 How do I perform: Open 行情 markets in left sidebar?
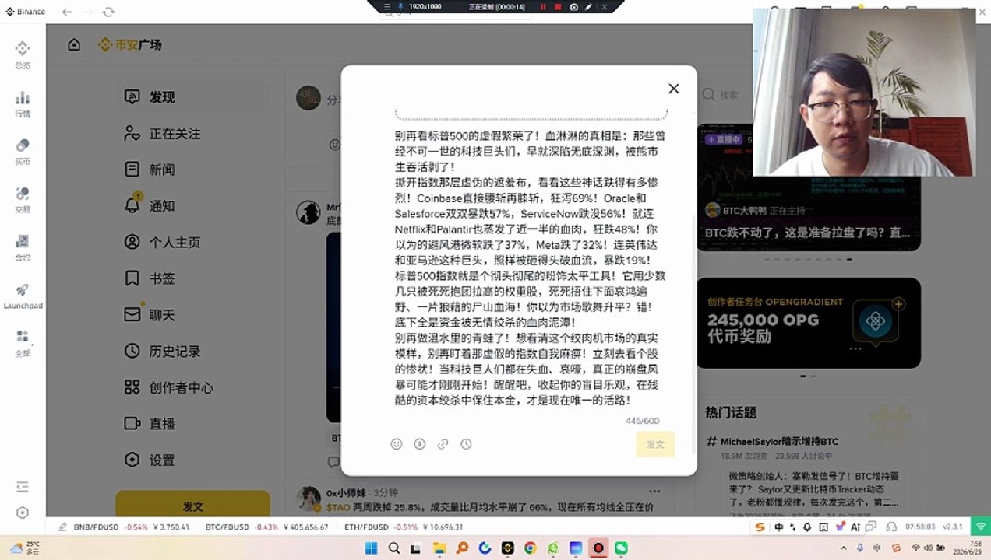[23, 103]
